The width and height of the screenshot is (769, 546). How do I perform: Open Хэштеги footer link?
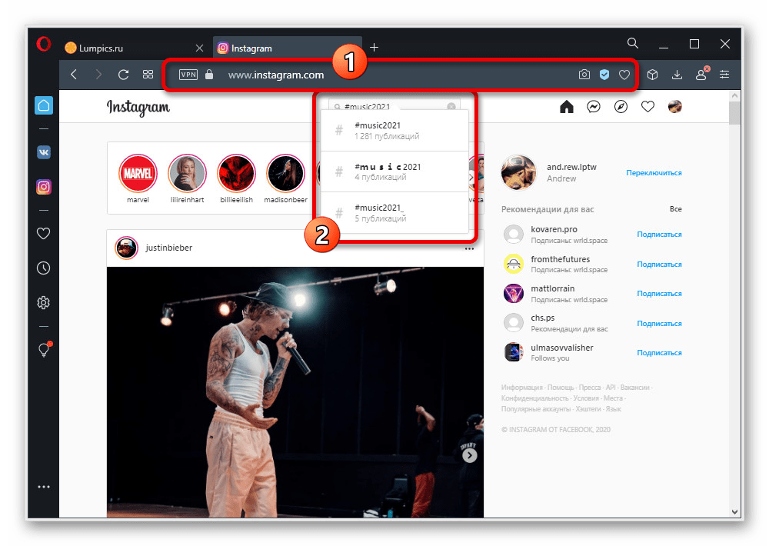[588, 409]
